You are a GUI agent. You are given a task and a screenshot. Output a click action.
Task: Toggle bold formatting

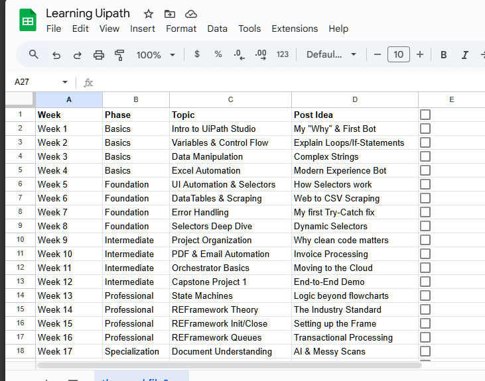[444, 55]
